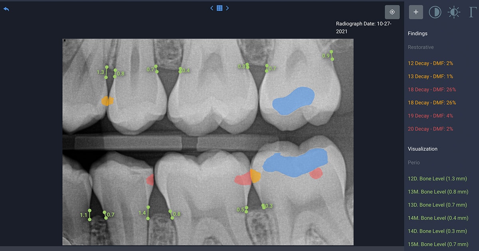479x251 pixels.
Task: Click the 0.9 bone level measurement marker
Action: click(x=328, y=56)
